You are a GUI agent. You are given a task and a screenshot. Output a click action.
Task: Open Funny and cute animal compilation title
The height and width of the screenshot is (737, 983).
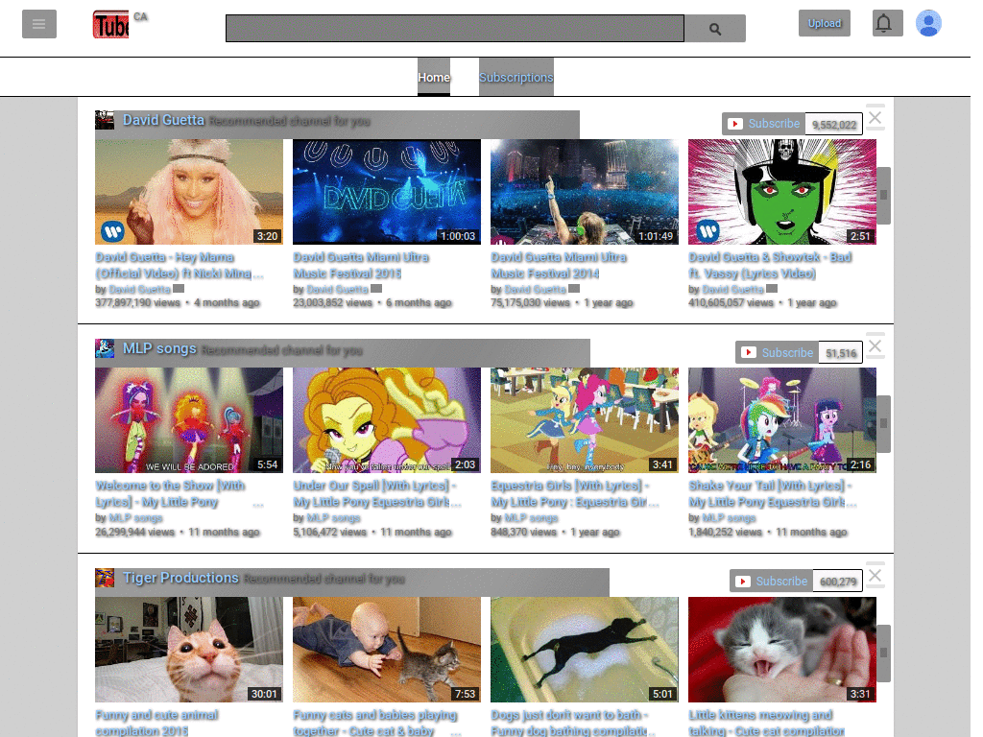pos(156,723)
